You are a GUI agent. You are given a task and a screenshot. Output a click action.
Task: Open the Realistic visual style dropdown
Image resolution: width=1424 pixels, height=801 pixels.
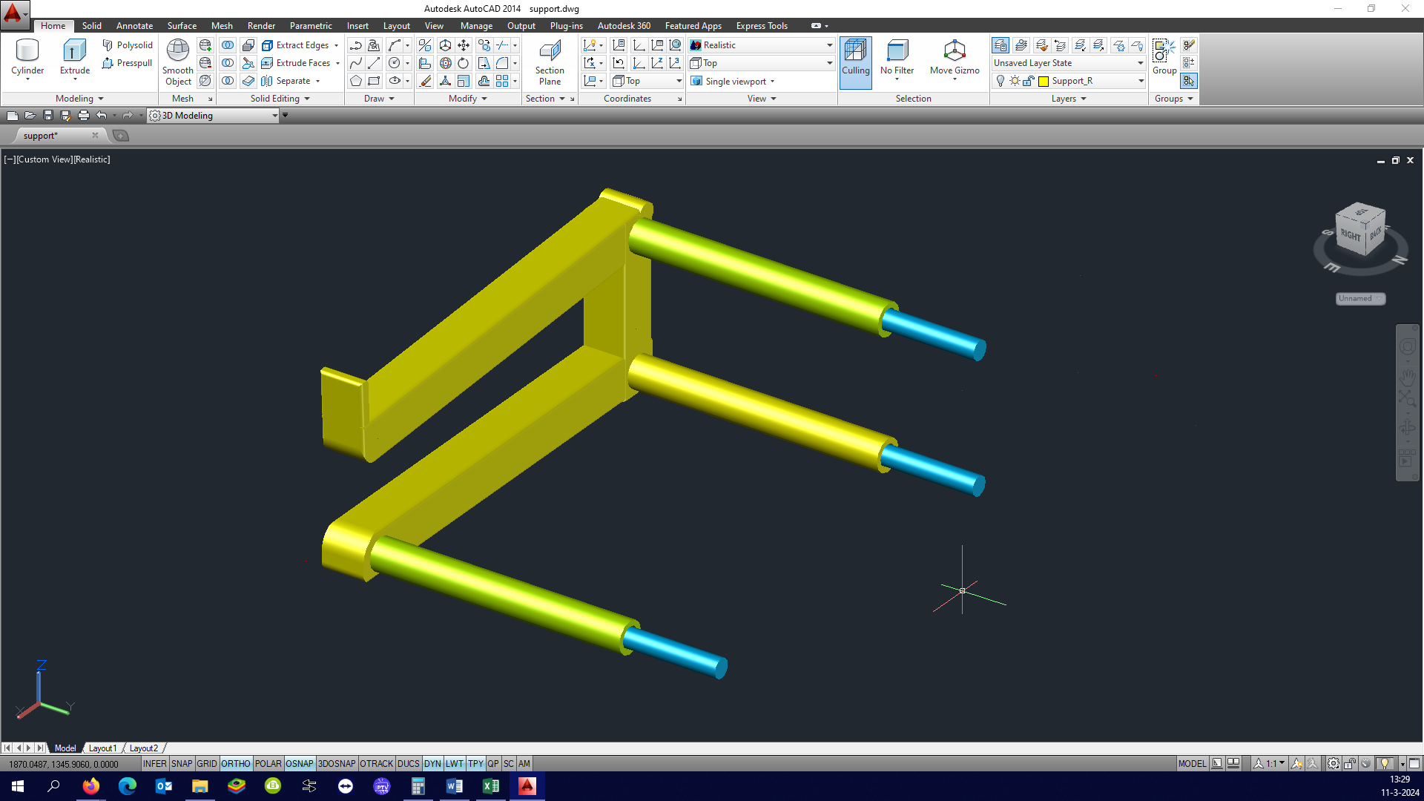(762, 45)
